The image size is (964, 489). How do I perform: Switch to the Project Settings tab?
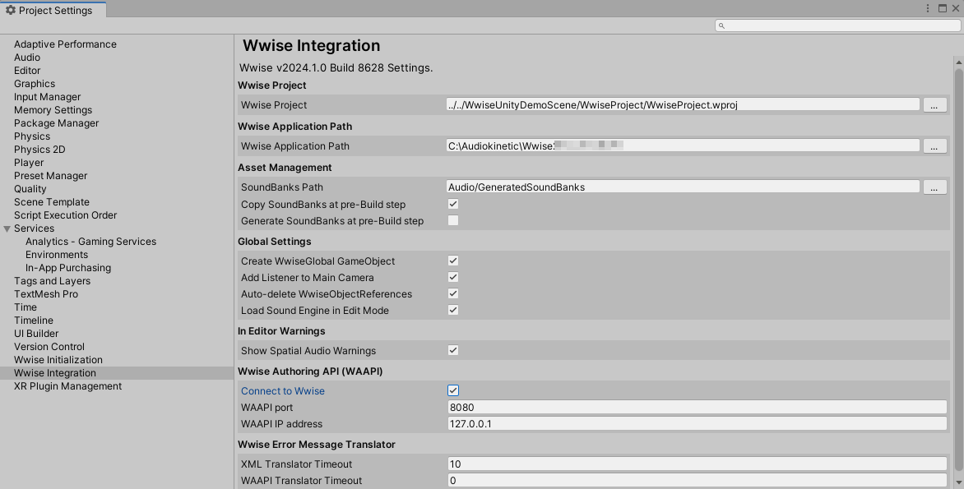point(54,11)
